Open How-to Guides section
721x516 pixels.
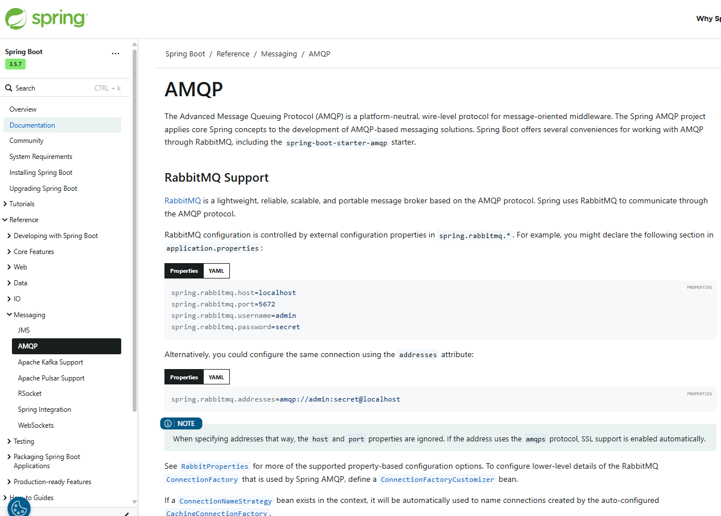click(31, 498)
